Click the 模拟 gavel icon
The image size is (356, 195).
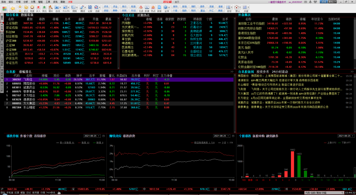click(x=50, y=8)
